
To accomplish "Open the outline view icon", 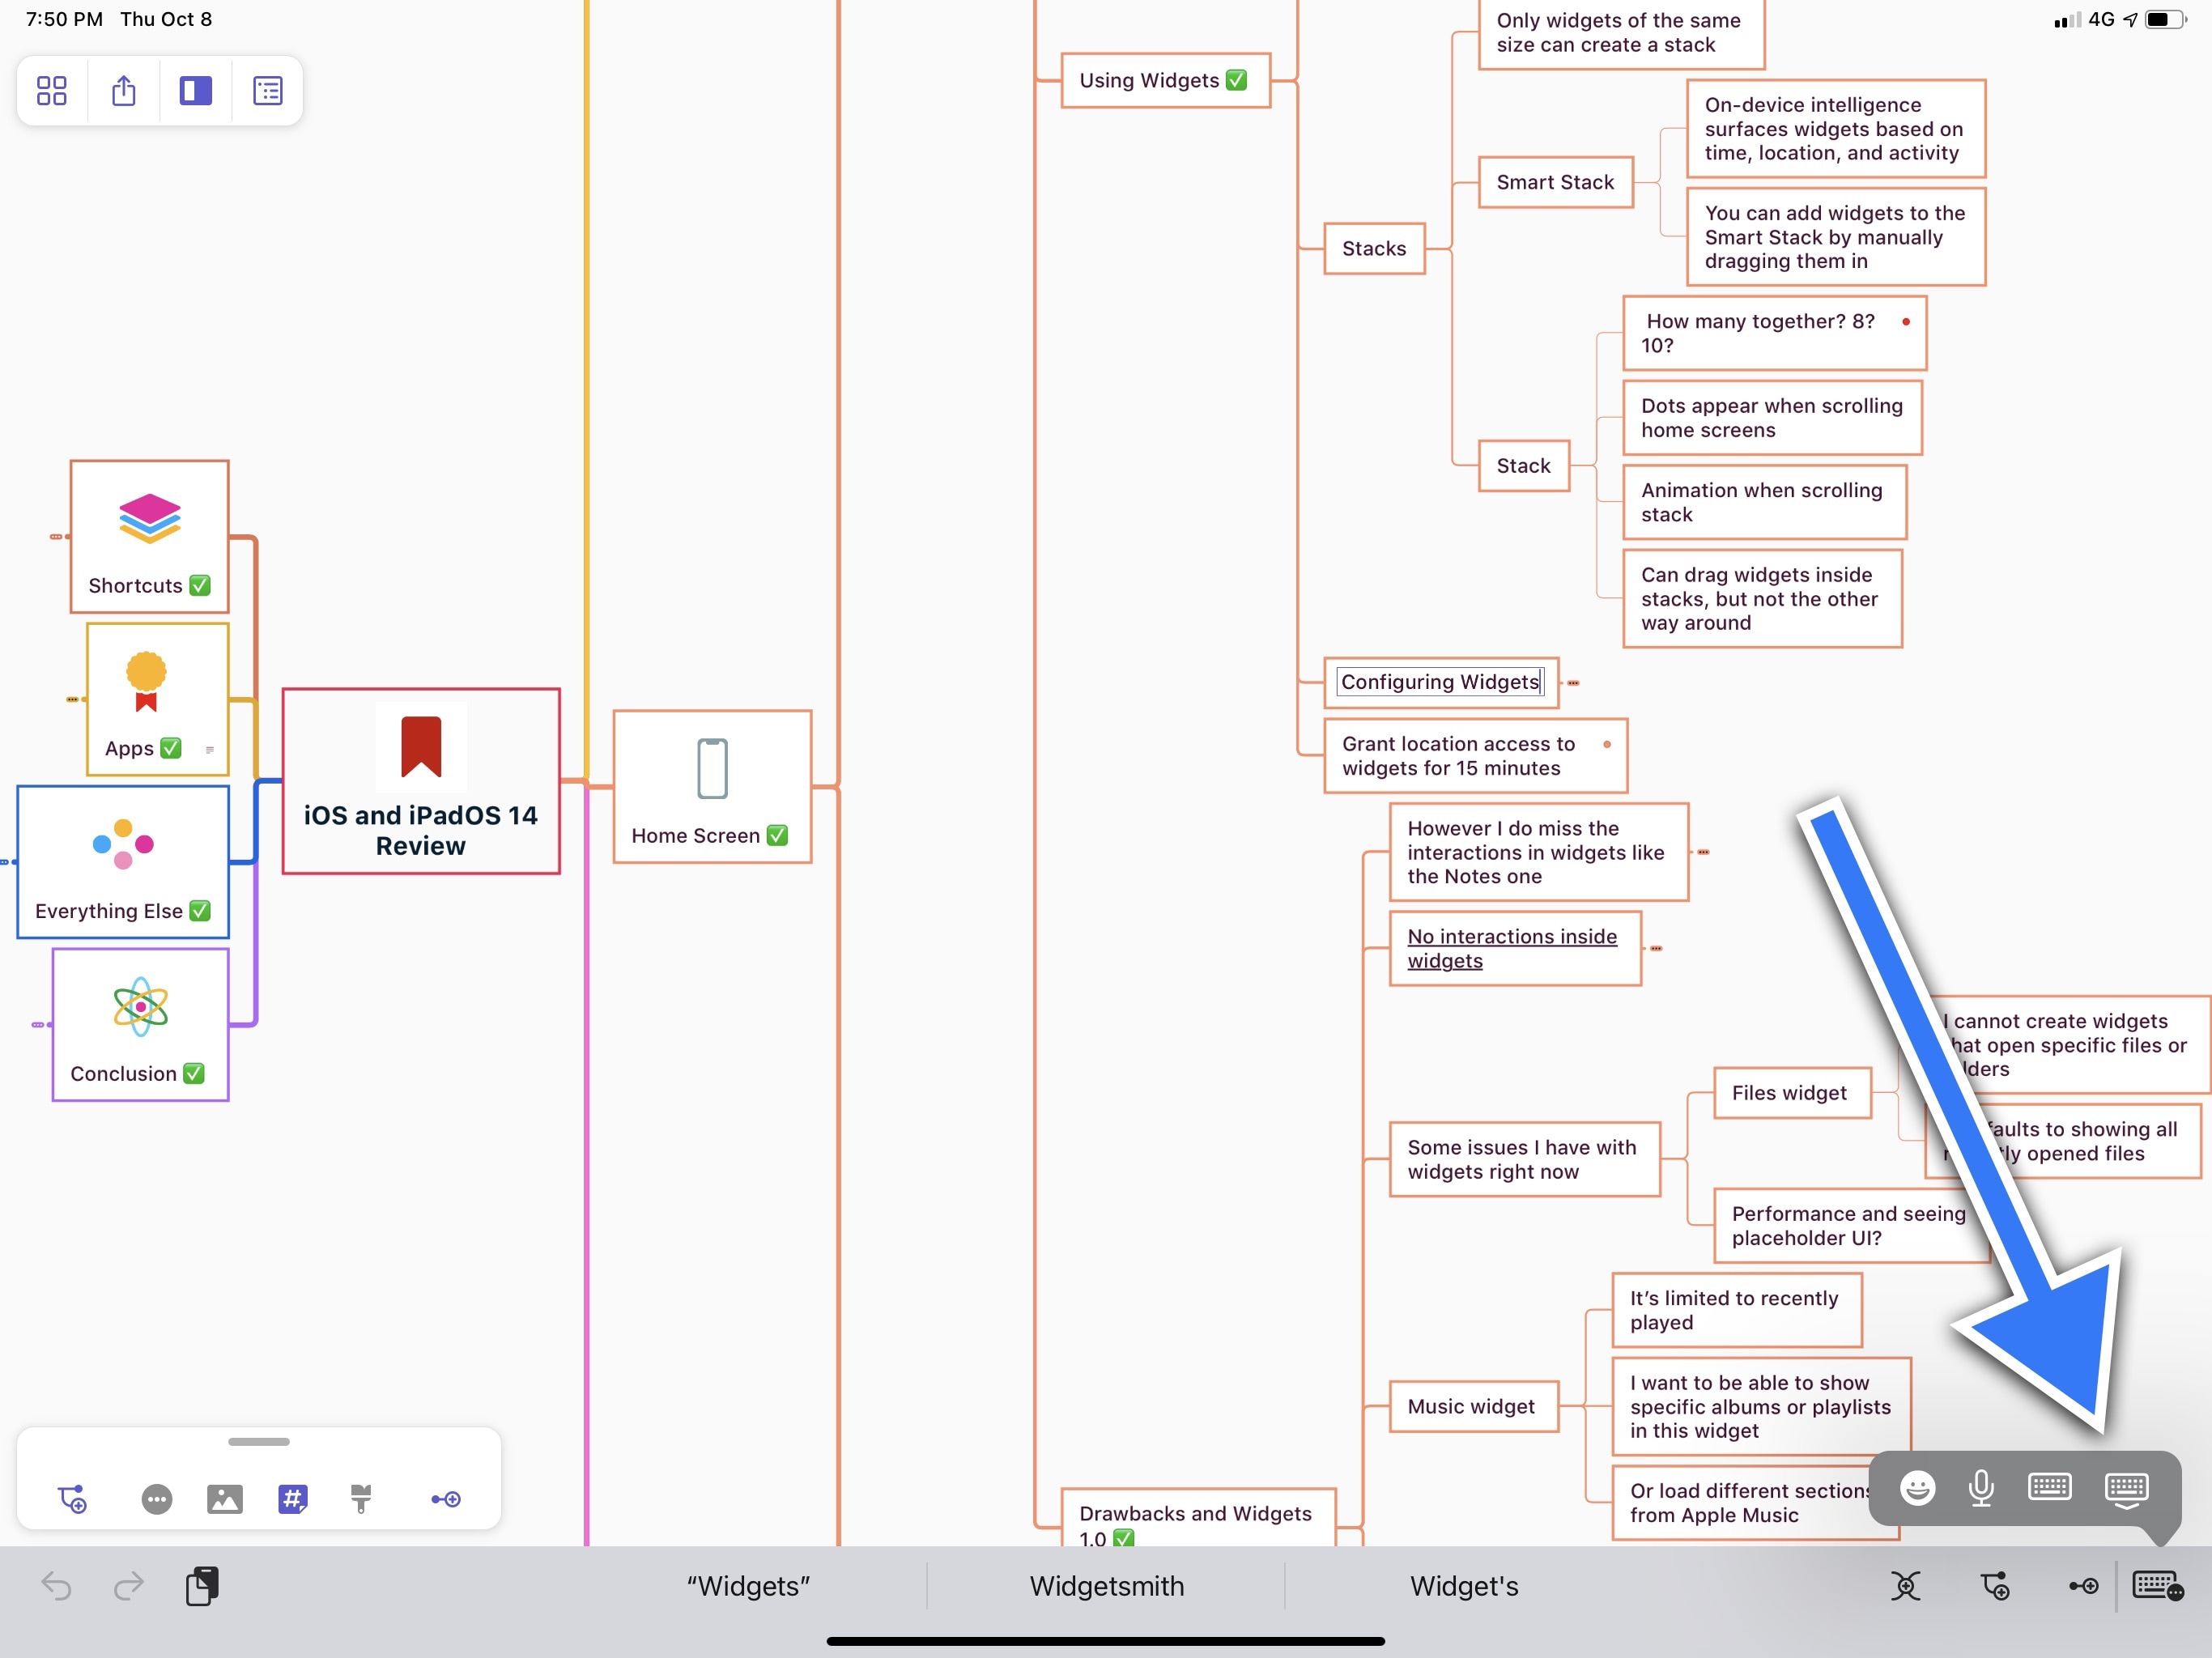I will coord(268,91).
